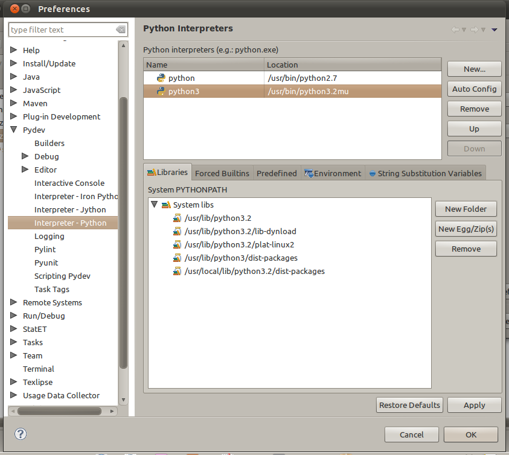Image resolution: width=509 pixels, height=455 pixels.
Task: Open the String Substitution Variables tab
Action: pyautogui.click(x=425, y=173)
